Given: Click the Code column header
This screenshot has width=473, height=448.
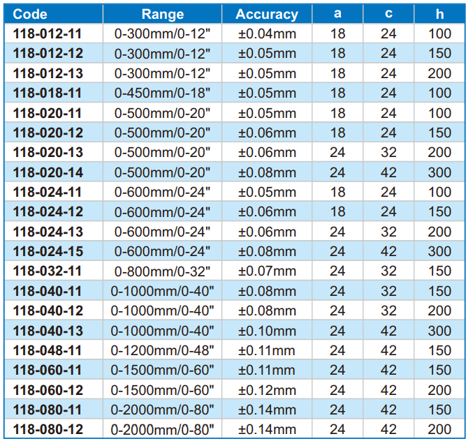Looking at the screenshot, I should (30, 14).
